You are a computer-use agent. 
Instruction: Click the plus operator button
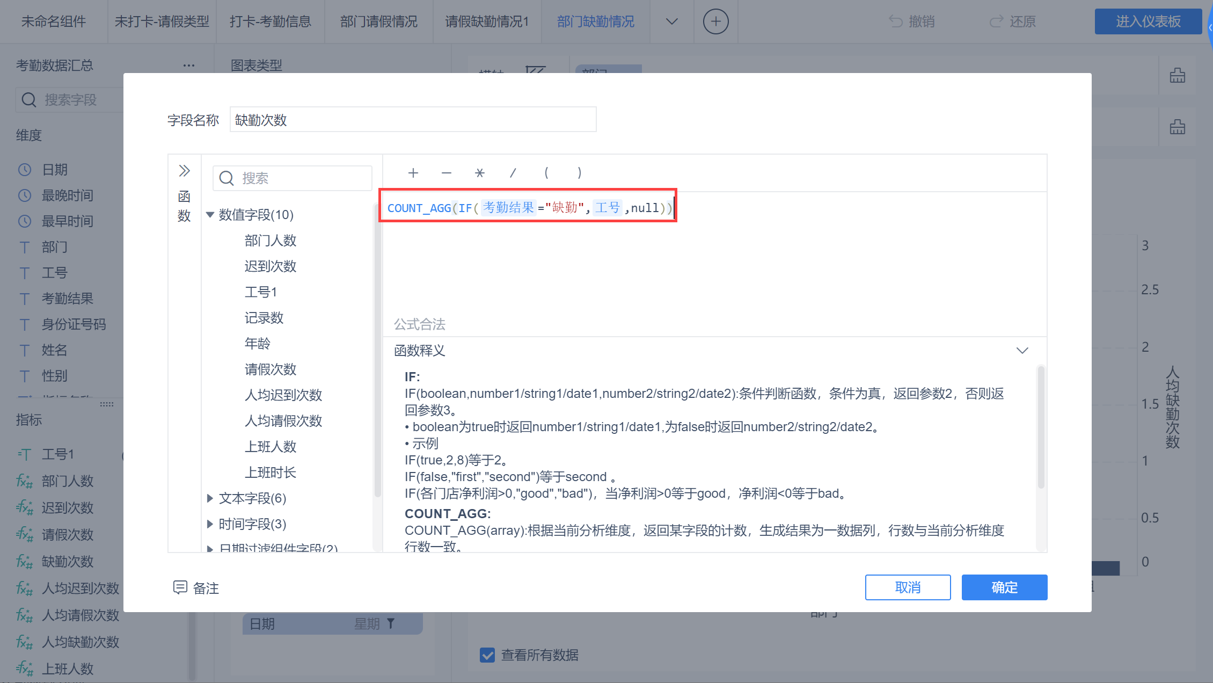click(x=413, y=173)
